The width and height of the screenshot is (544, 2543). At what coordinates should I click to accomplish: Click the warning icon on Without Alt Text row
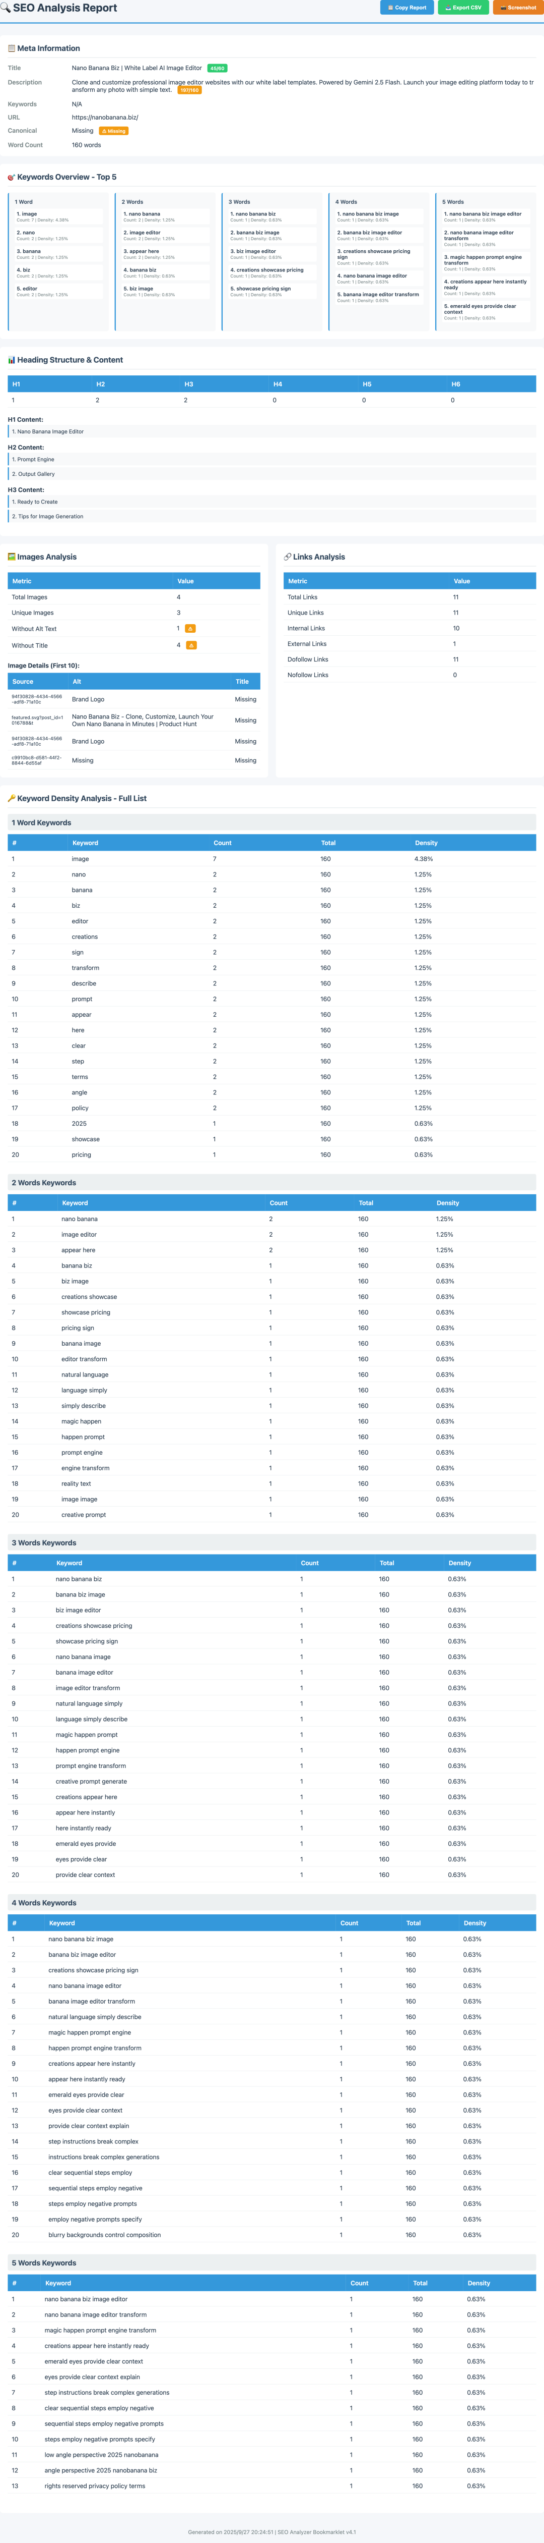click(x=191, y=629)
